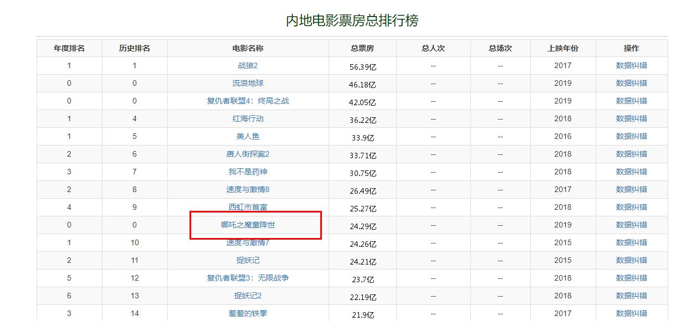Viewport: 697px width, 321px height.
Task: Click release year 2016 in 美人鱼 row
Action: (x=562, y=136)
